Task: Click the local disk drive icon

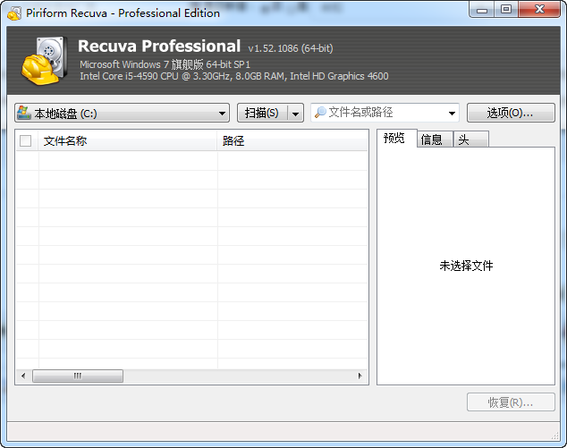Action: (x=24, y=113)
